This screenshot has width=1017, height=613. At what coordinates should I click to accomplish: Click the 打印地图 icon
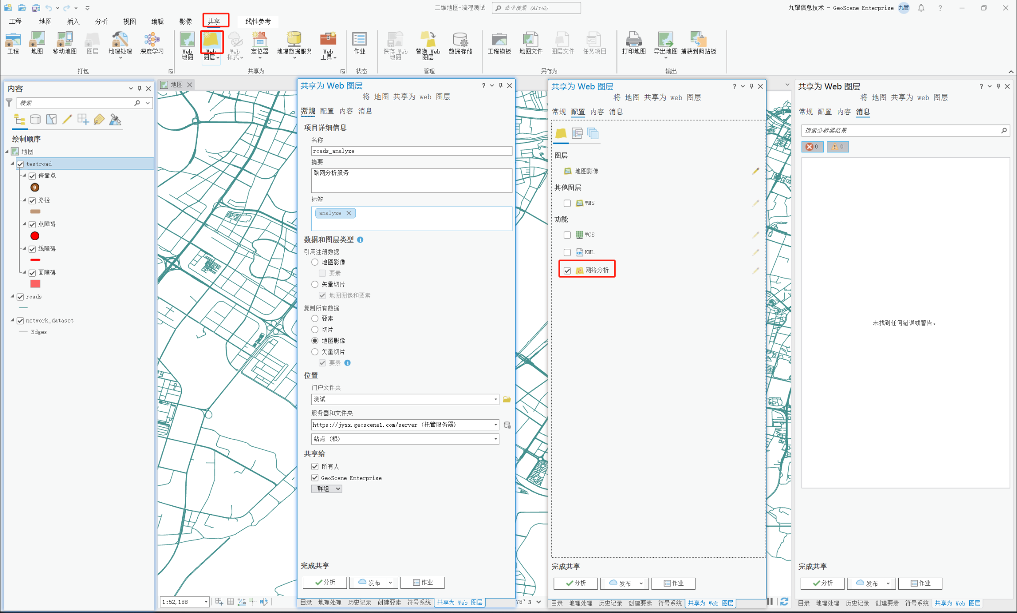click(633, 43)
